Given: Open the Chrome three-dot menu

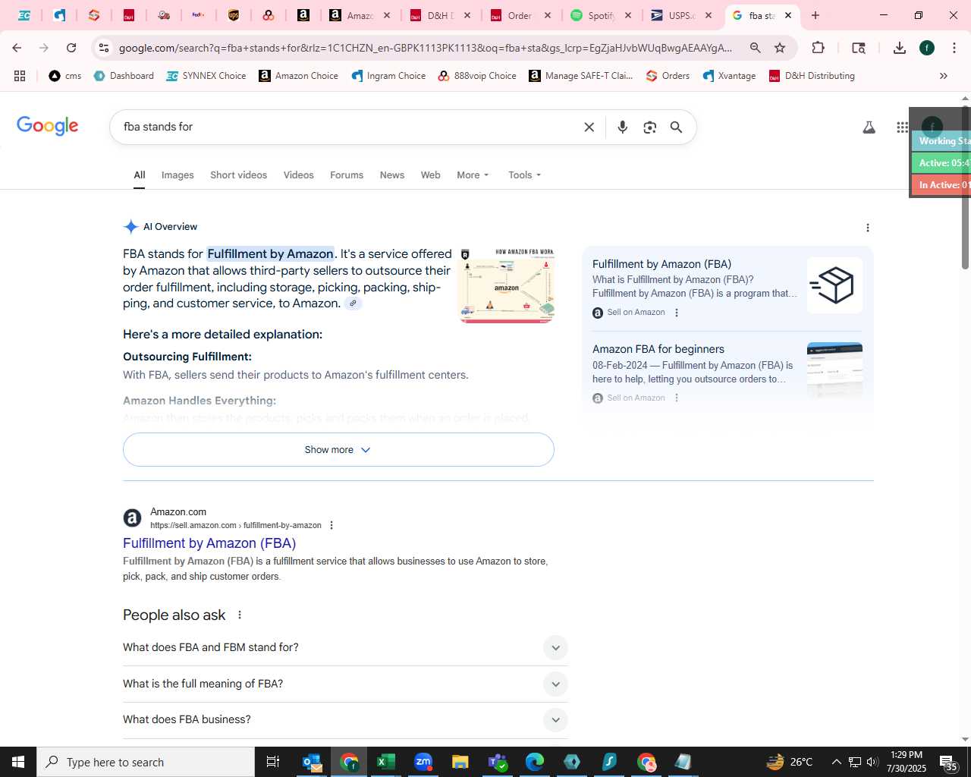Looking at the screenshot, I should 954,48.
